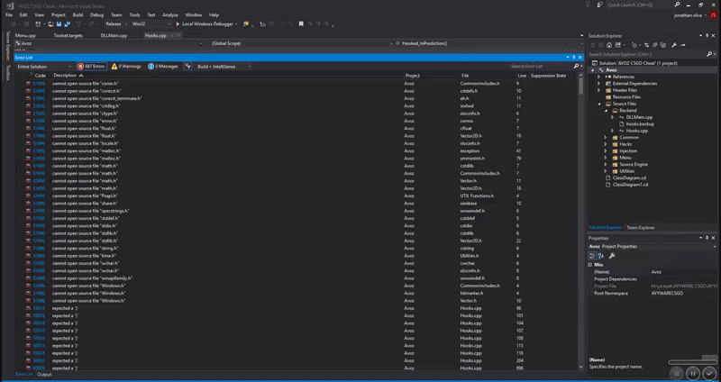Image resolution: width=721 pixels, height=382 pixels.
Task: Open the Analyze menu
Action: pos(170,14)
